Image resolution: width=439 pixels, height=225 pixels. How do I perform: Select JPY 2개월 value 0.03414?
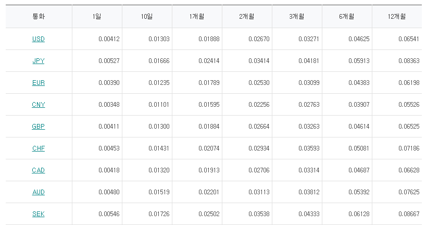259,61
